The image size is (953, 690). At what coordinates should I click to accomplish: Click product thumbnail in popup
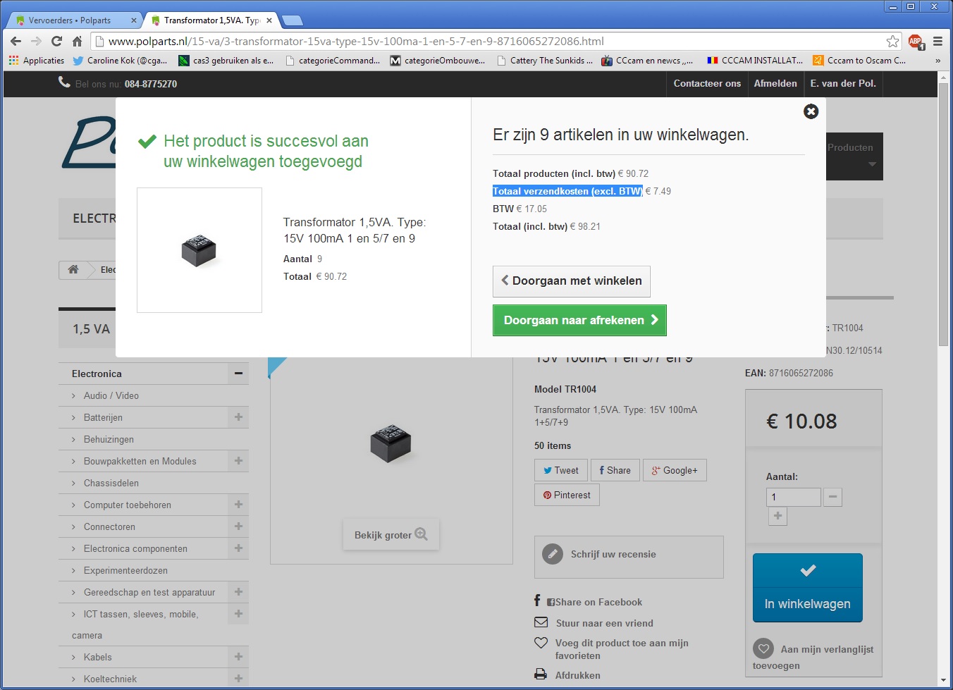[199, 250]
